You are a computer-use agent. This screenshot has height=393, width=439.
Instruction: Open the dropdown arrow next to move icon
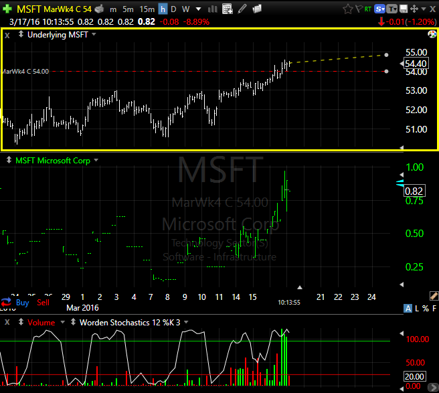click(424, 9)
